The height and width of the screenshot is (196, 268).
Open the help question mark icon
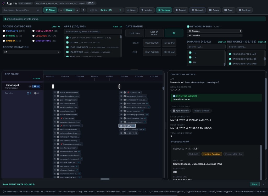click(x=83, y=10)
